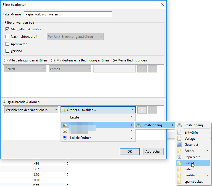Click the Archiv folder icon

[179, 151]
